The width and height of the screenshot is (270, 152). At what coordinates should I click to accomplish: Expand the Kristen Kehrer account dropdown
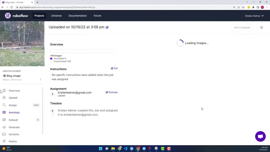(254, 16)
